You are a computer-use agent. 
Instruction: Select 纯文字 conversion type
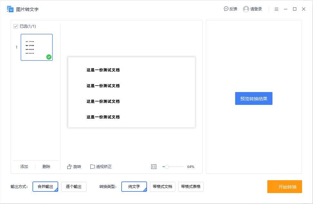(x=134, y=187)
